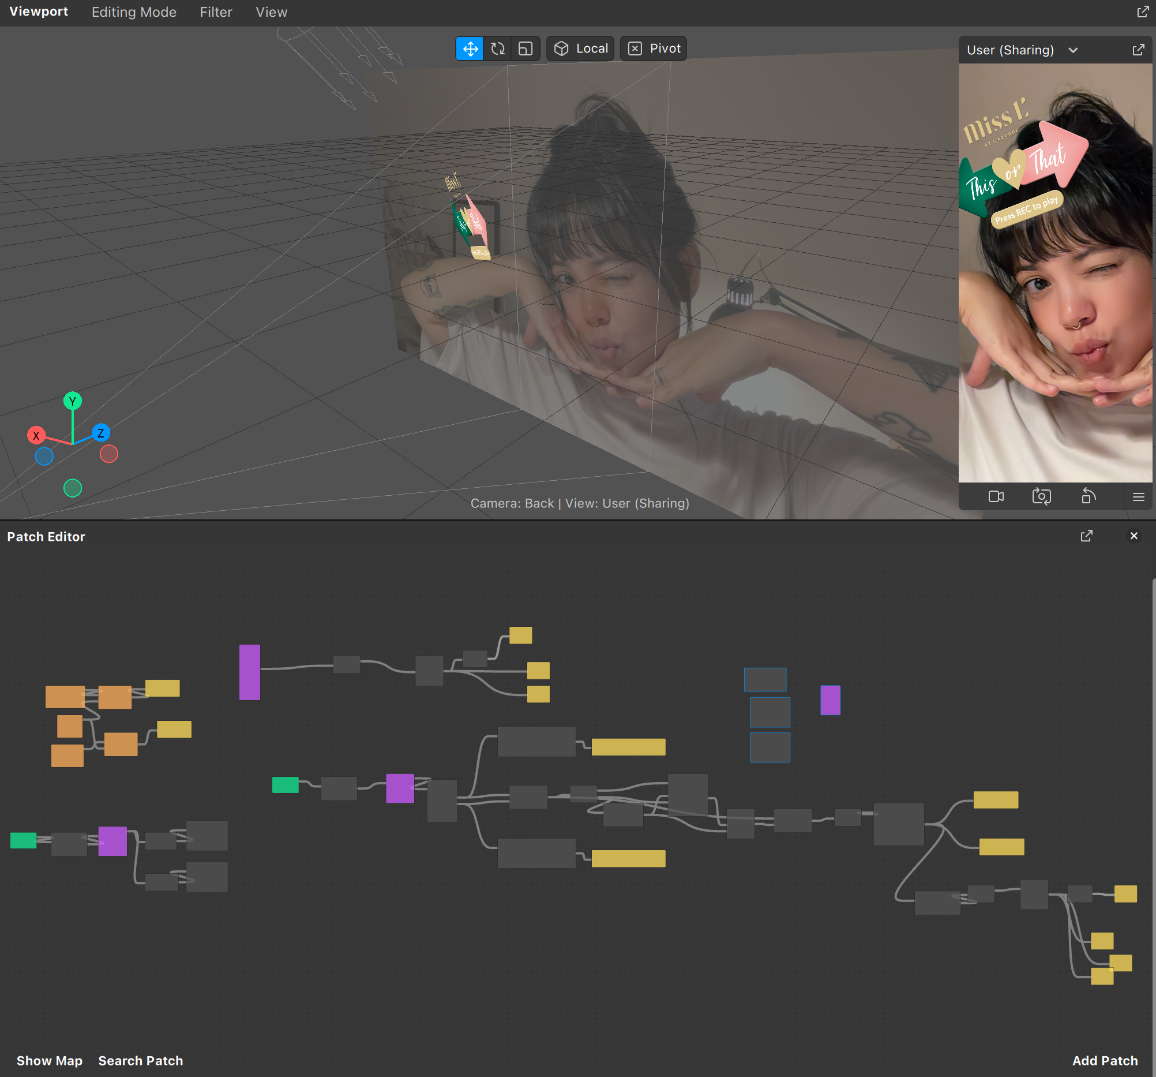The width and height of the screenshot is (1156, 1077).
Task: Click the camera switch icon in simulator
Action: 1041,497
